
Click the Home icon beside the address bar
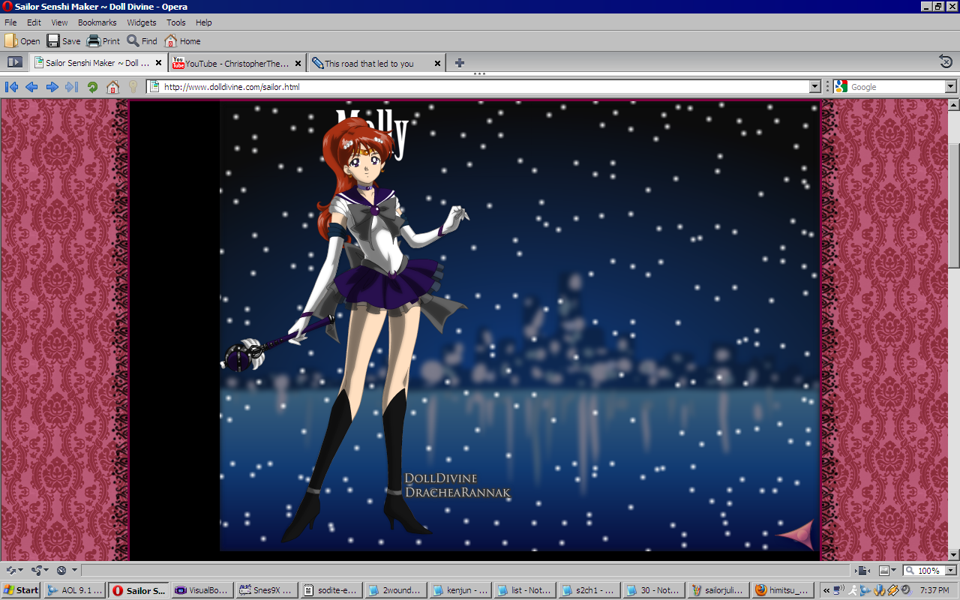point(112,87)
